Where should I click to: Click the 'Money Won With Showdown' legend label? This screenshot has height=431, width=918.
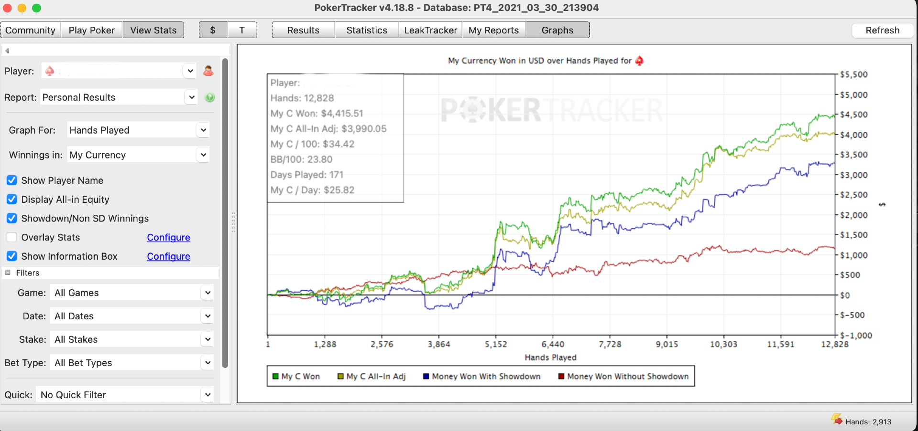point(486,376)
